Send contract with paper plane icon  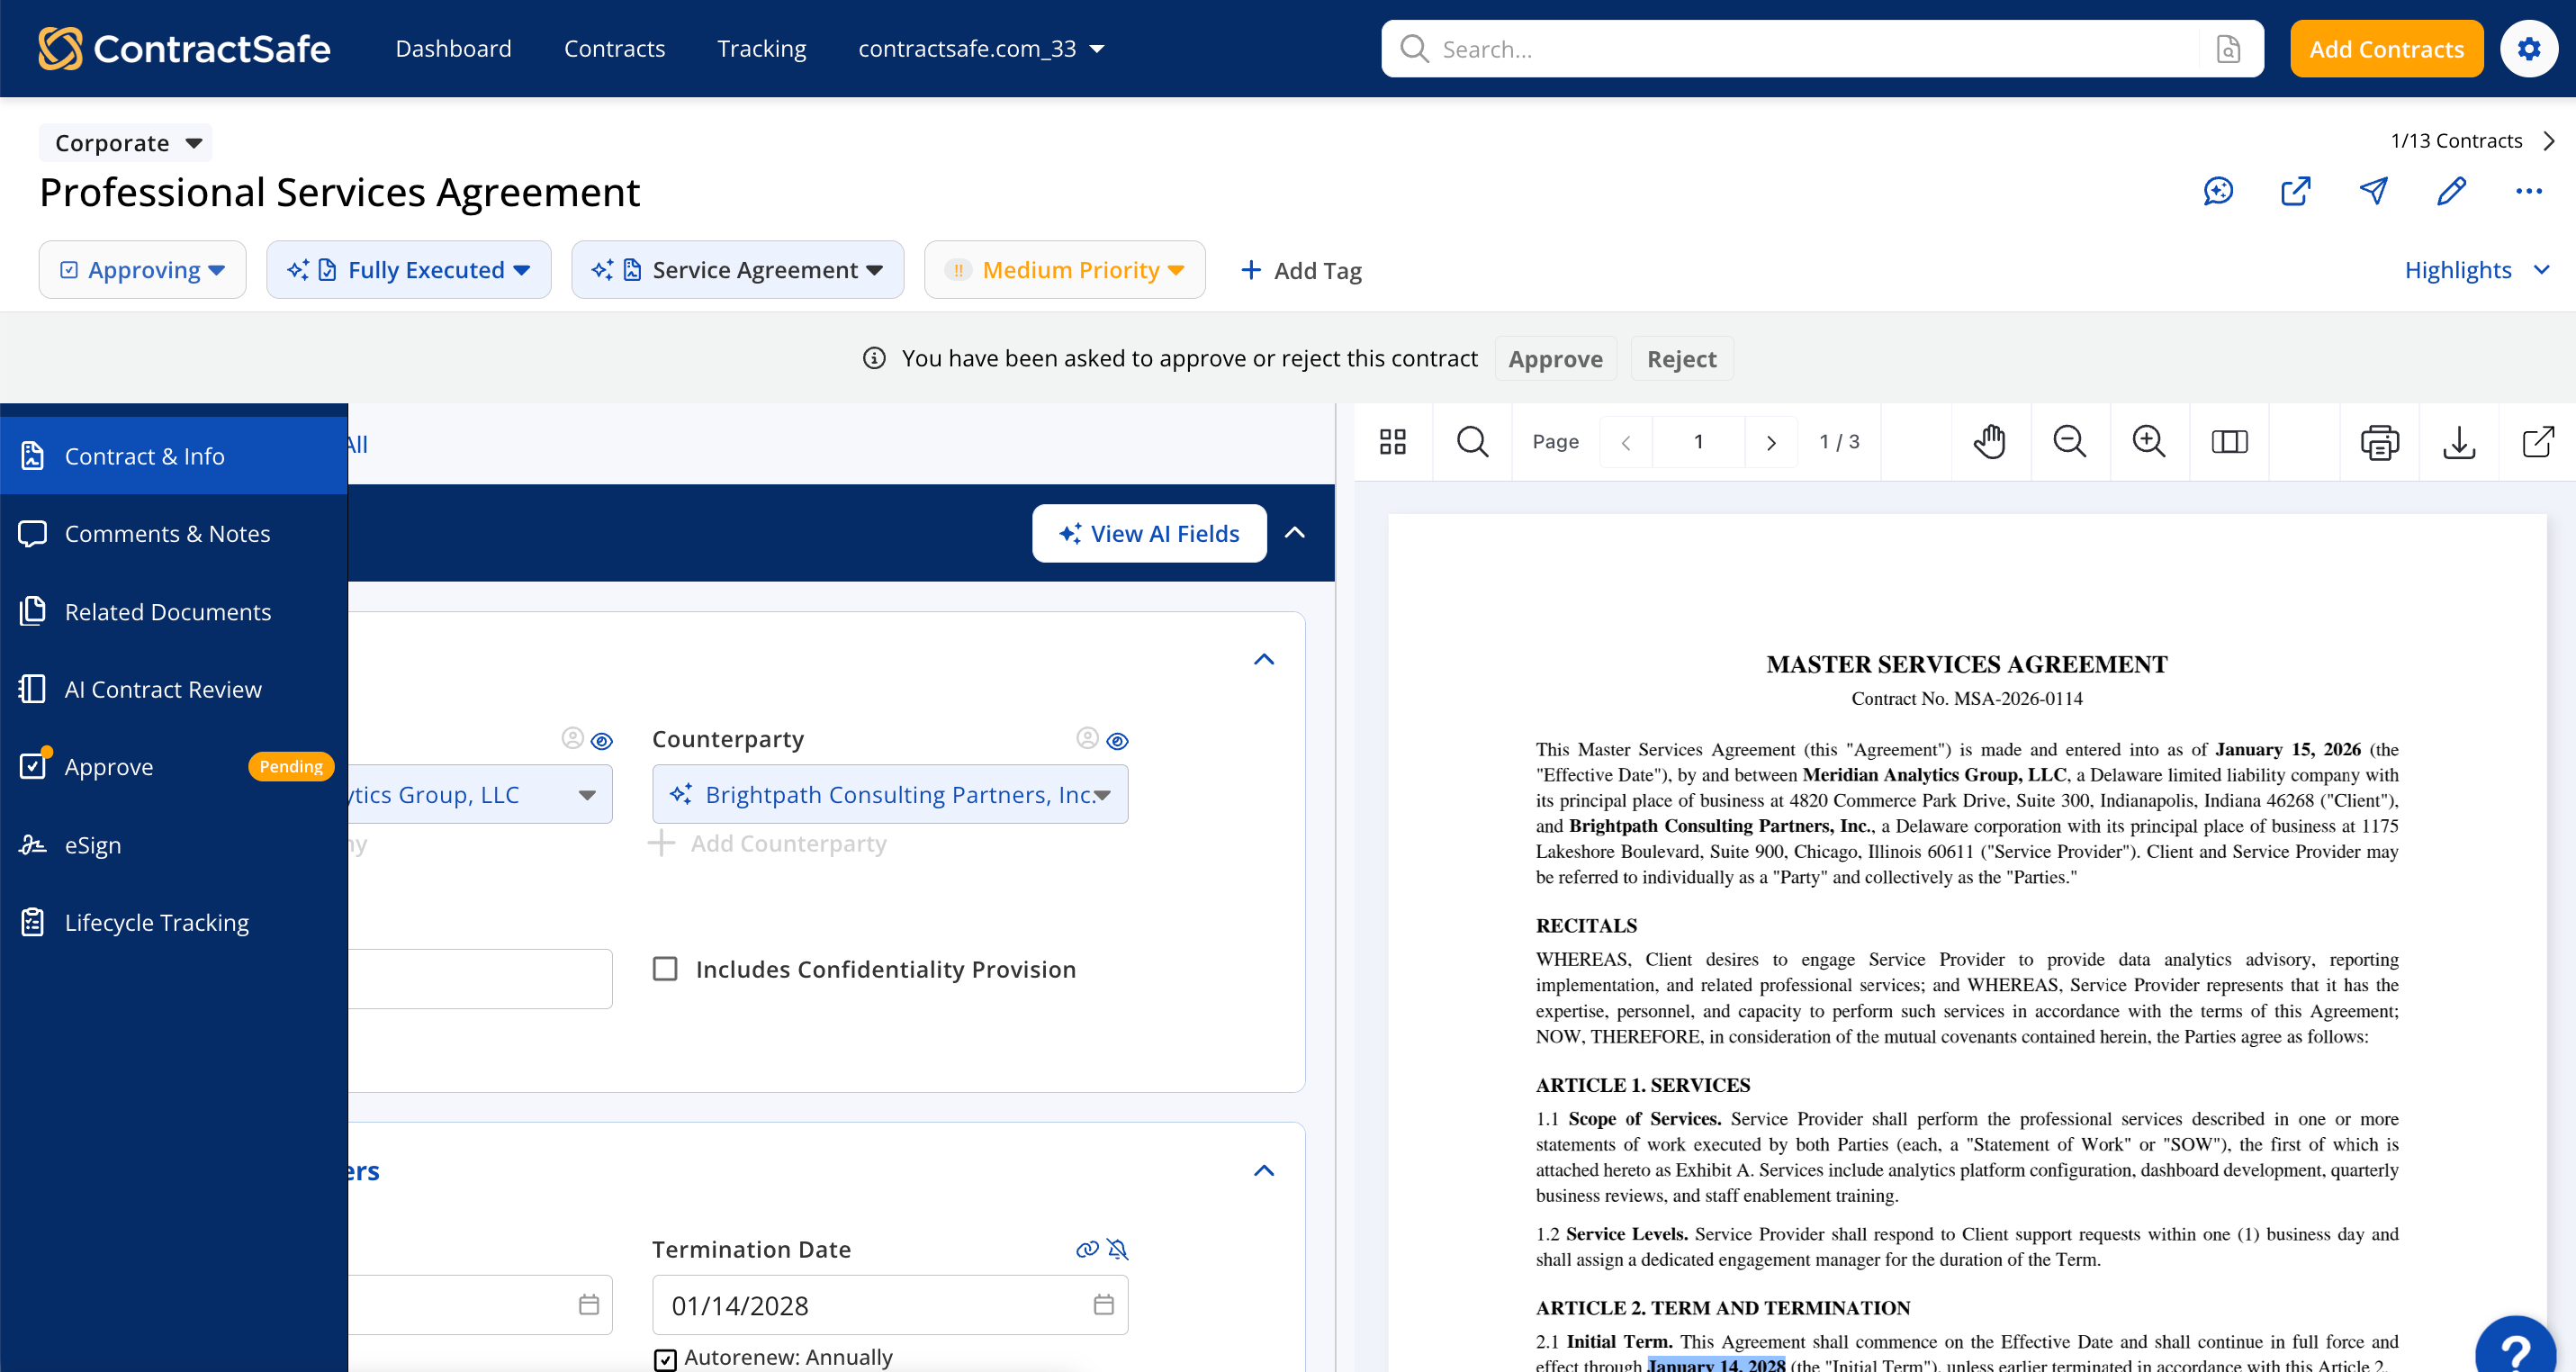tap(2373, 191)
